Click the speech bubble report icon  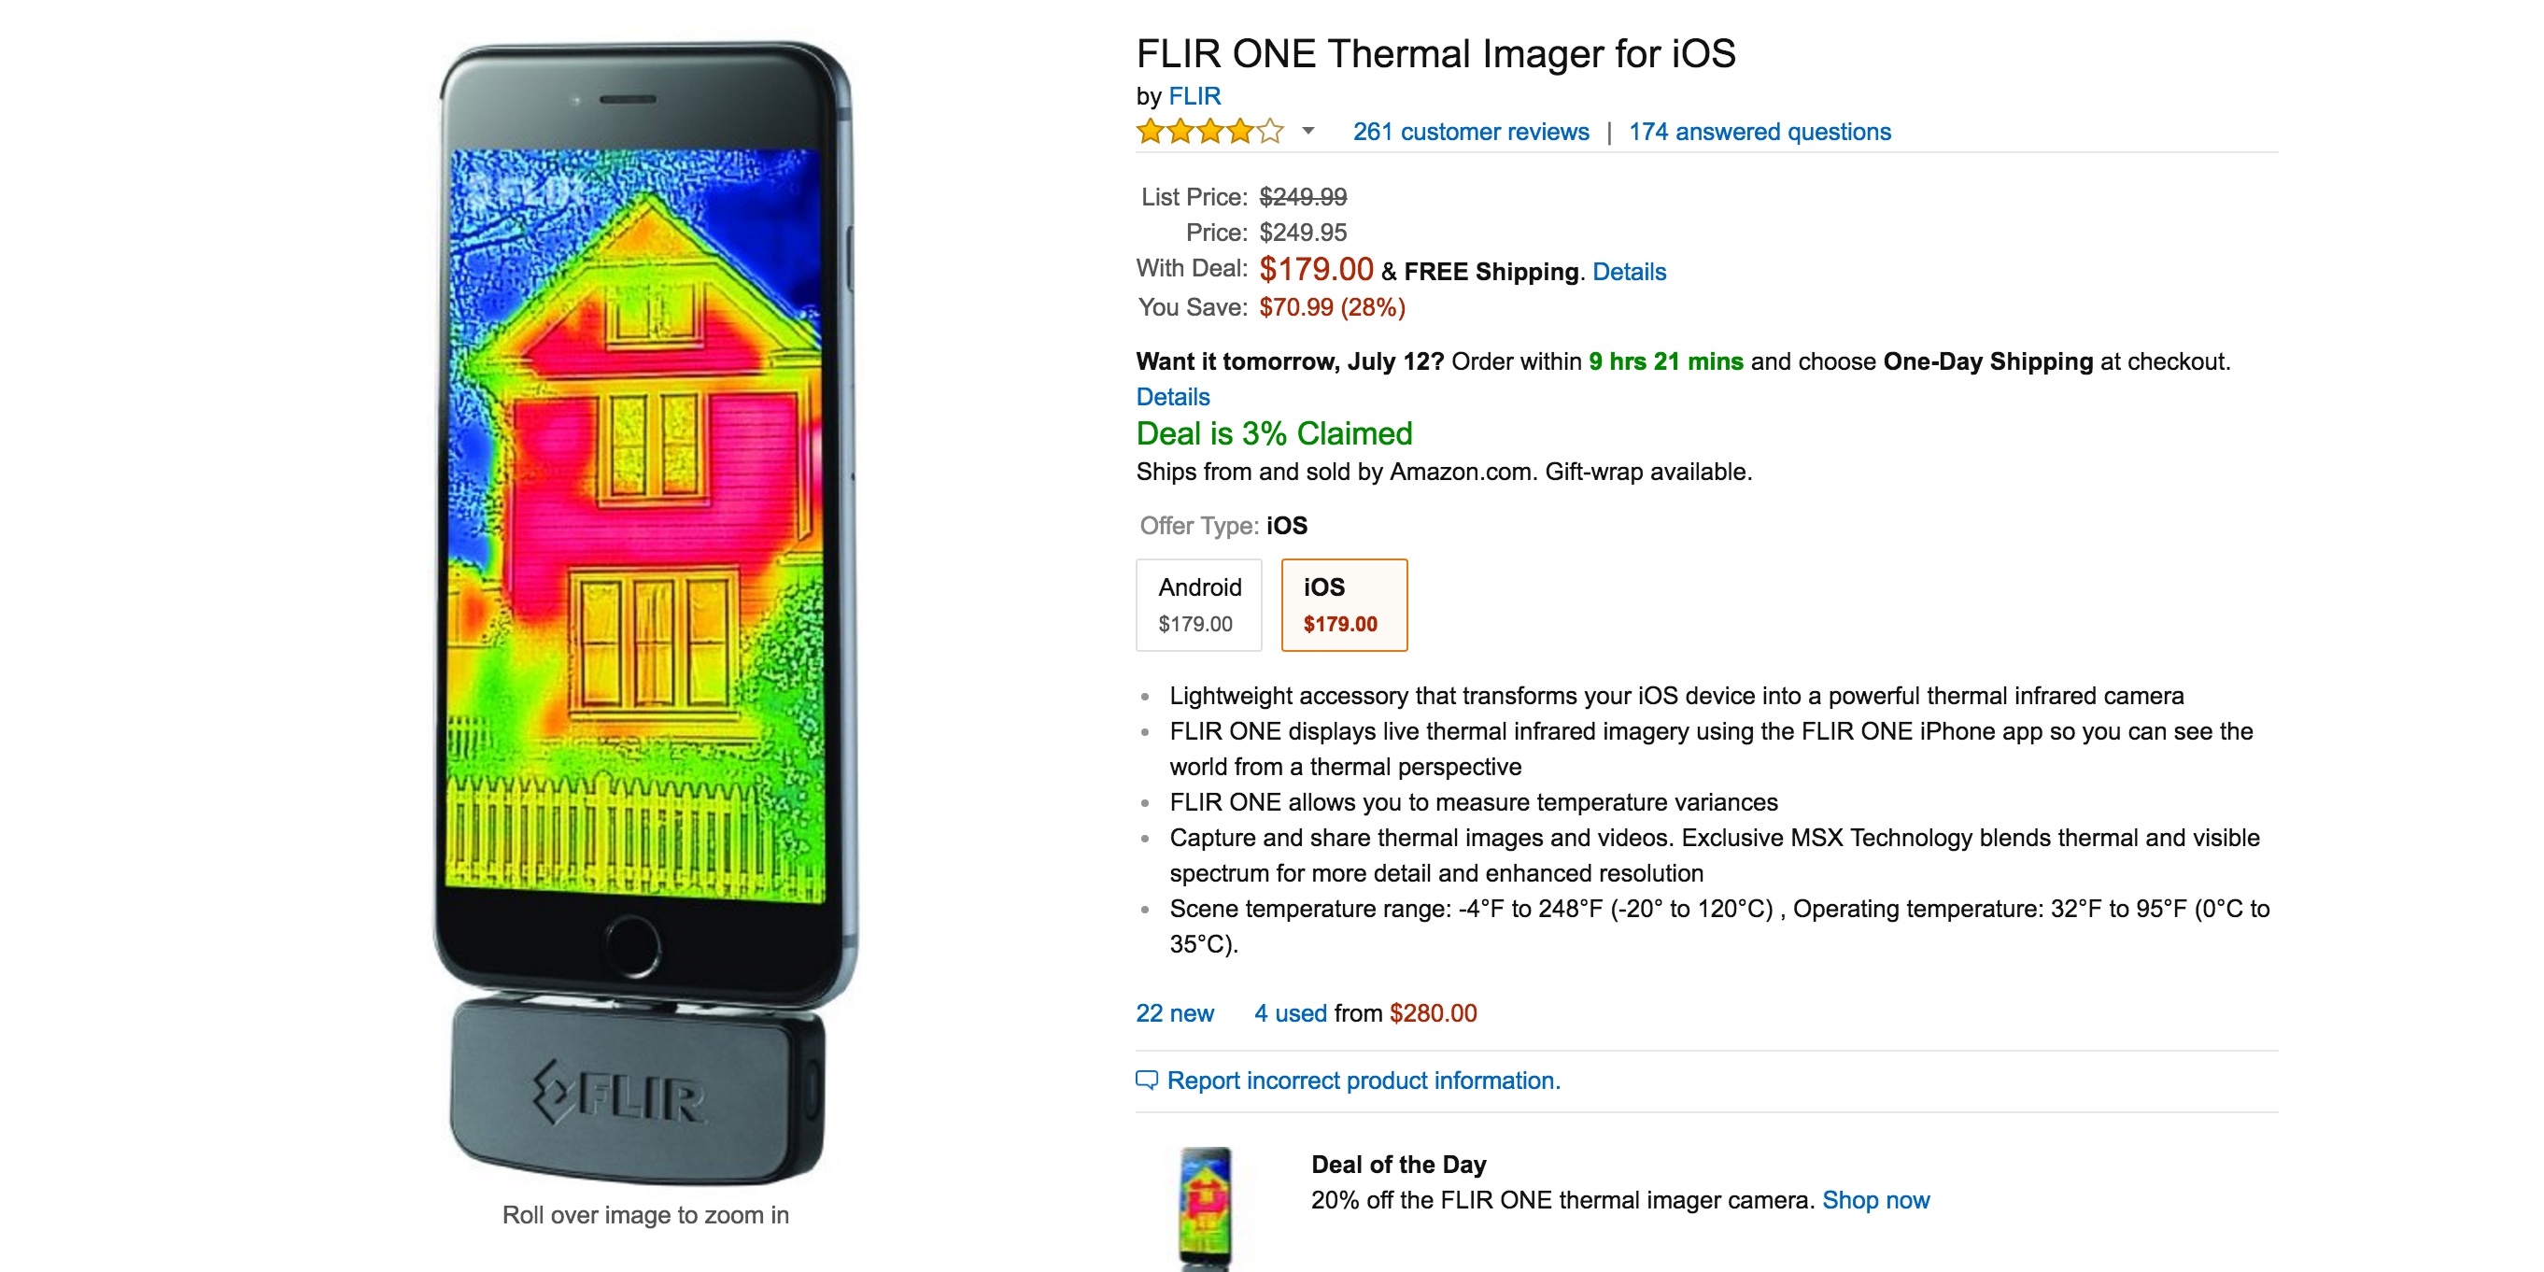[1148, 1081]
